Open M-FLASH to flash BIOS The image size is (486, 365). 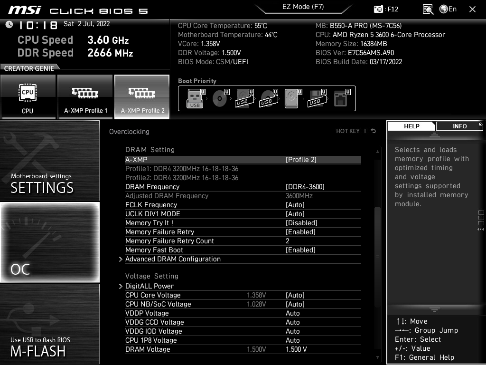click(50, 324)
